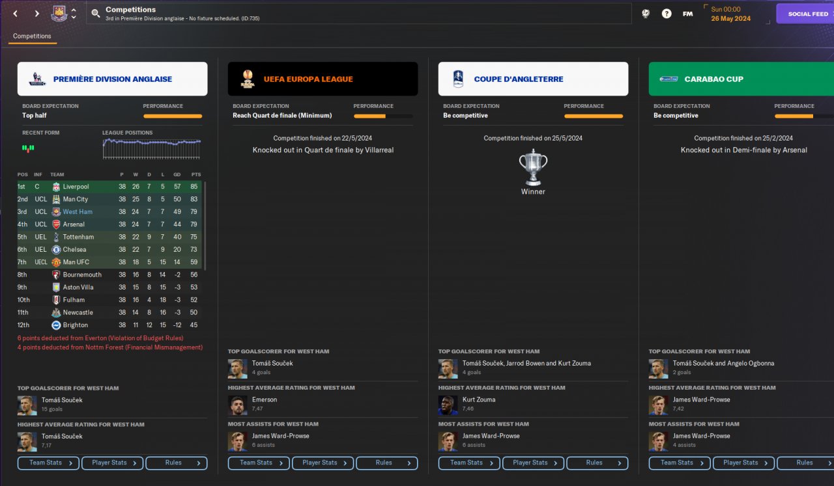This screenshot has width=834, height=486.
Task: Click the Carabao Cup logo icon
Action: (x=669, y=79)
